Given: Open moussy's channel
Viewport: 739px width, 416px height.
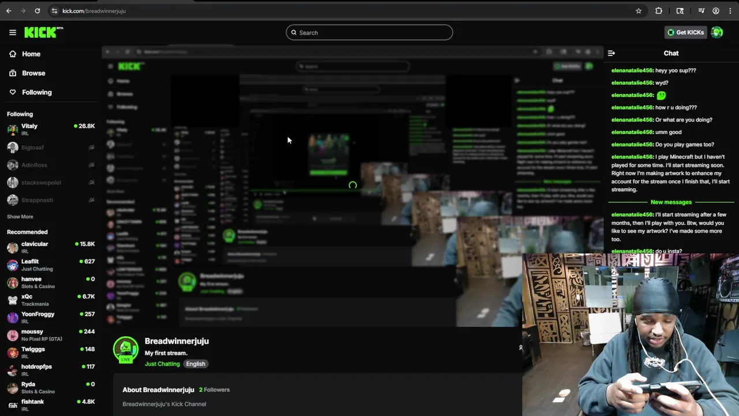Looking at the screenshot, I should point(50,335).
